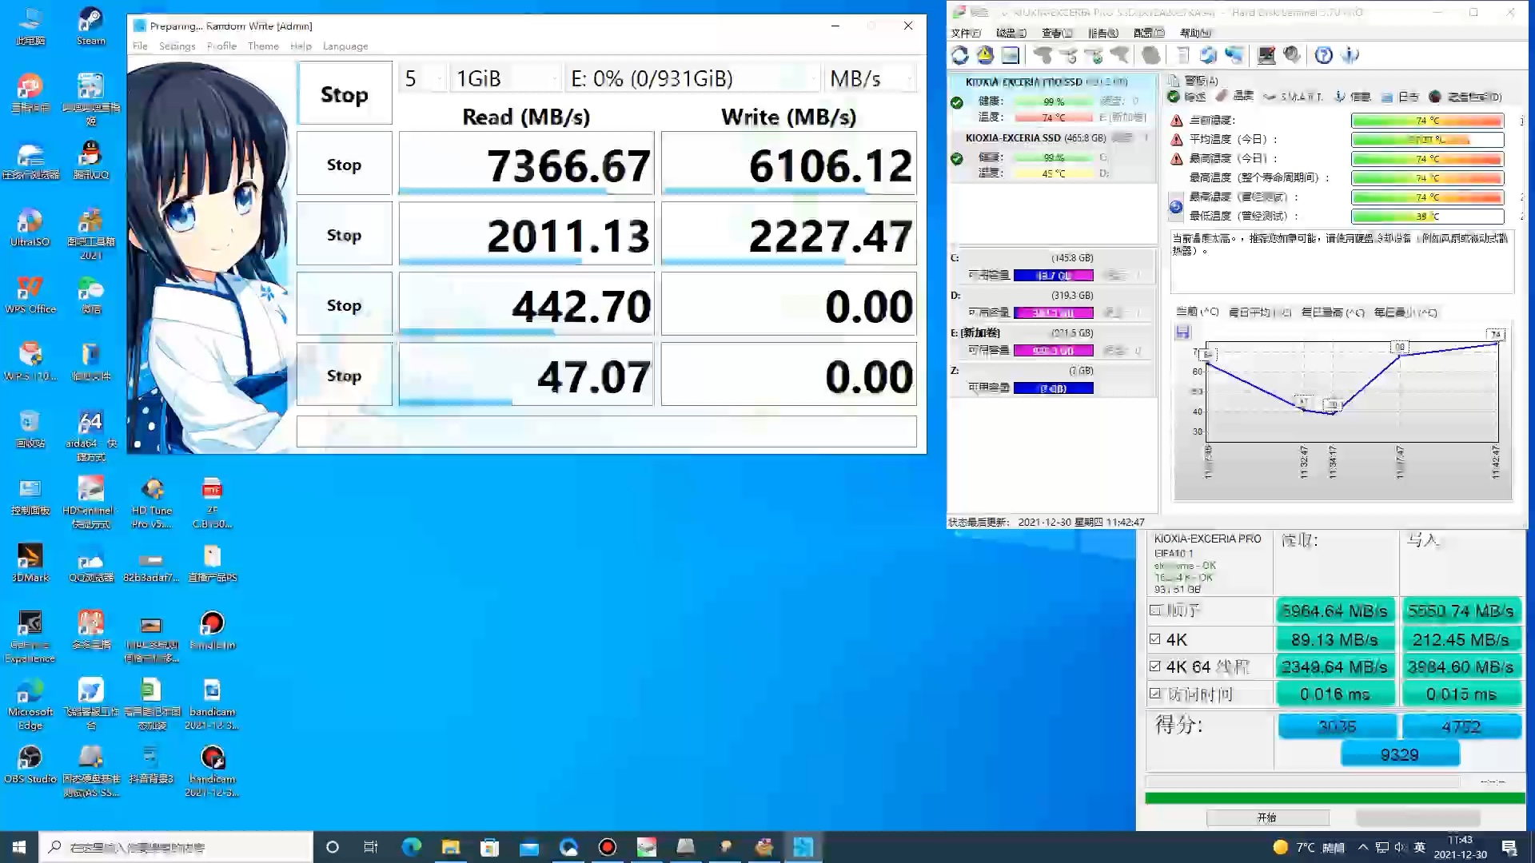The height and width of the screenshot is (863, 1535).
Task: Open 文件 menu in Hard Disk Sentinel
Action: tap(965, 33)
